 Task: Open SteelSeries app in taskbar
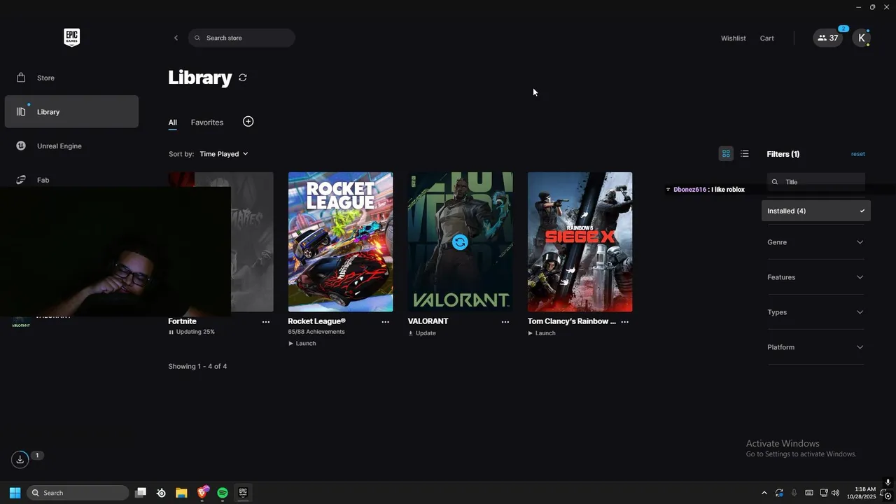(161, 493)
